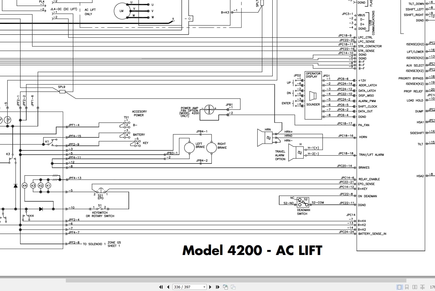Advance to the next page
Screen dimensions: 435x291
210,287
